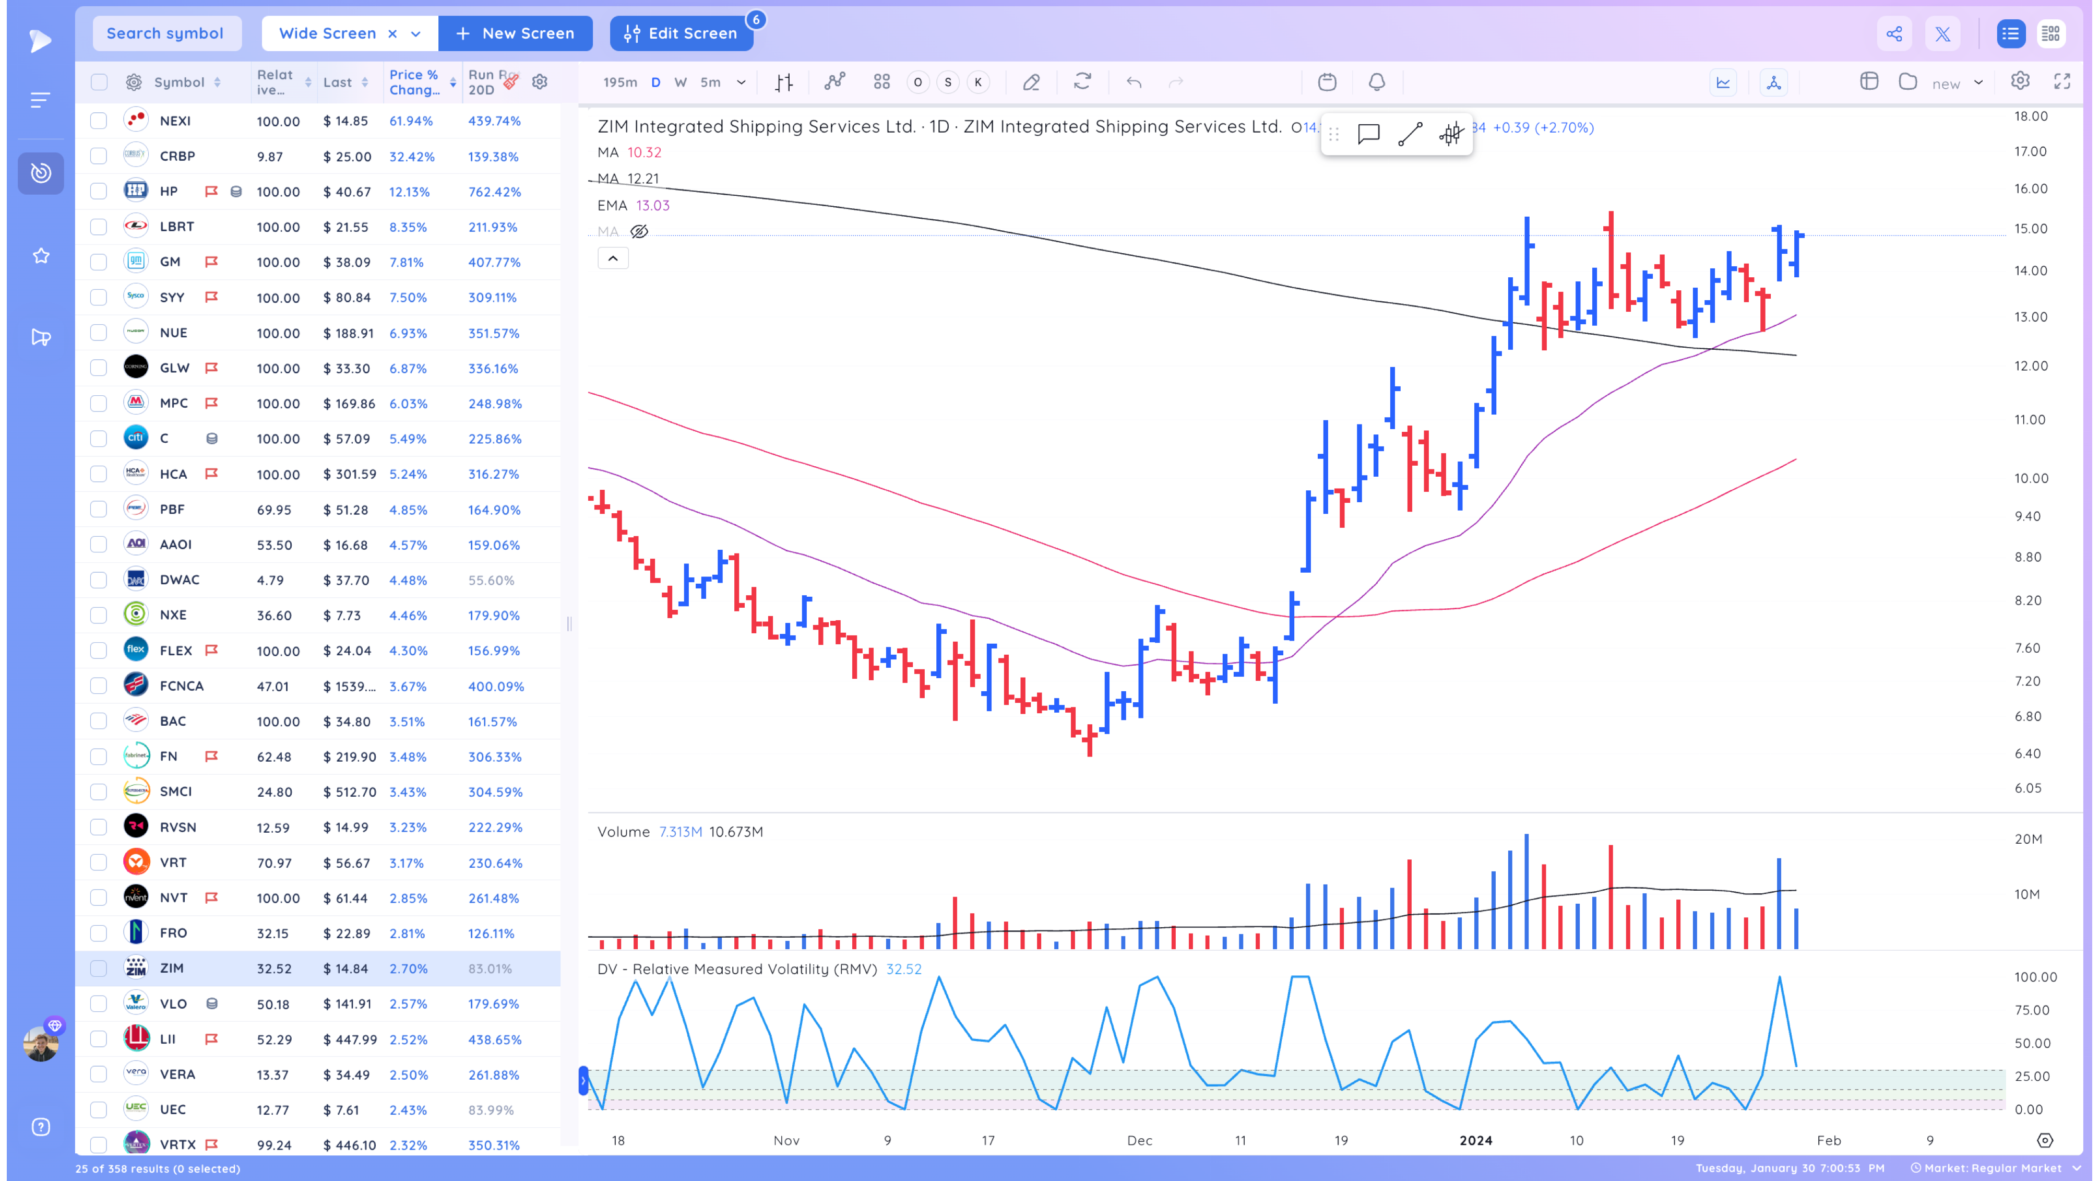
Task: Check the SMCI row checkbox
Action: pyautogui.click(x=99, y=792)
